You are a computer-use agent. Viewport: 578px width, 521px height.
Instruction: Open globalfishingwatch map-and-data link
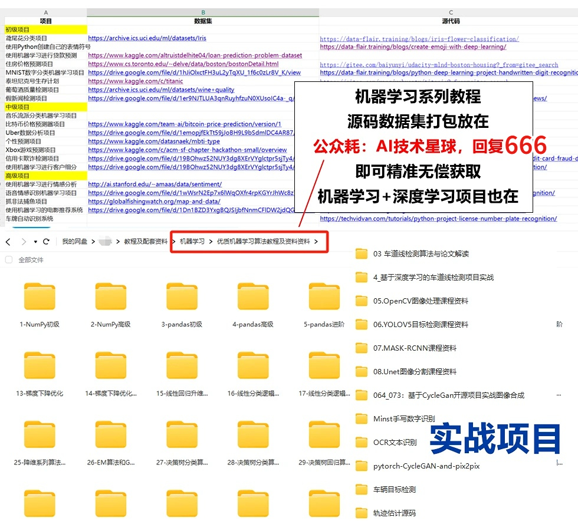pyautogui.click(x=154, y=202)
